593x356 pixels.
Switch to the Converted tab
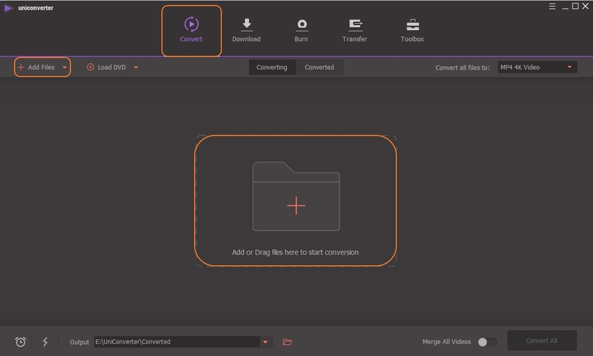pyautogui.click(x=320, y=68)
